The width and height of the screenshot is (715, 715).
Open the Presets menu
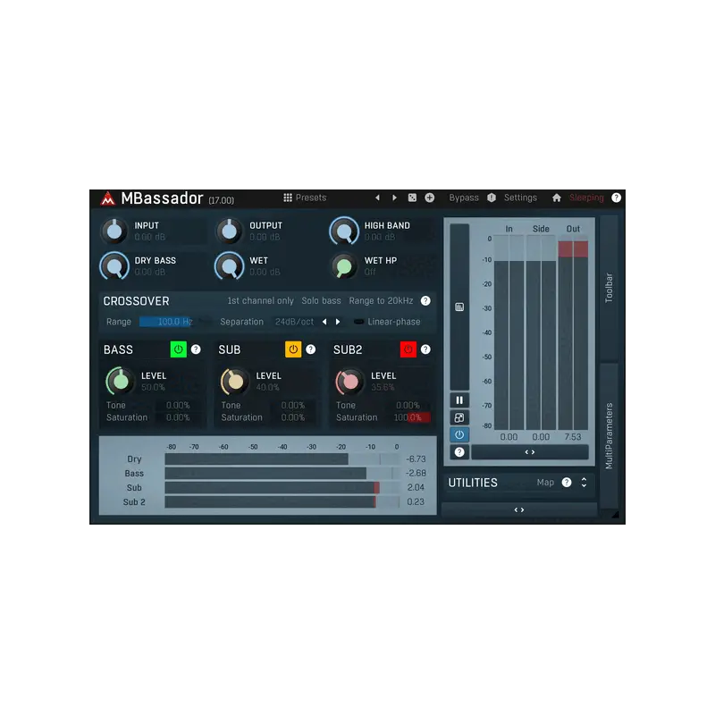coord(310,198)
